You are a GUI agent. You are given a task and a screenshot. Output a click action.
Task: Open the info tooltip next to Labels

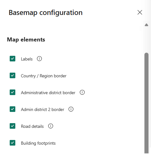pos(39,59)
